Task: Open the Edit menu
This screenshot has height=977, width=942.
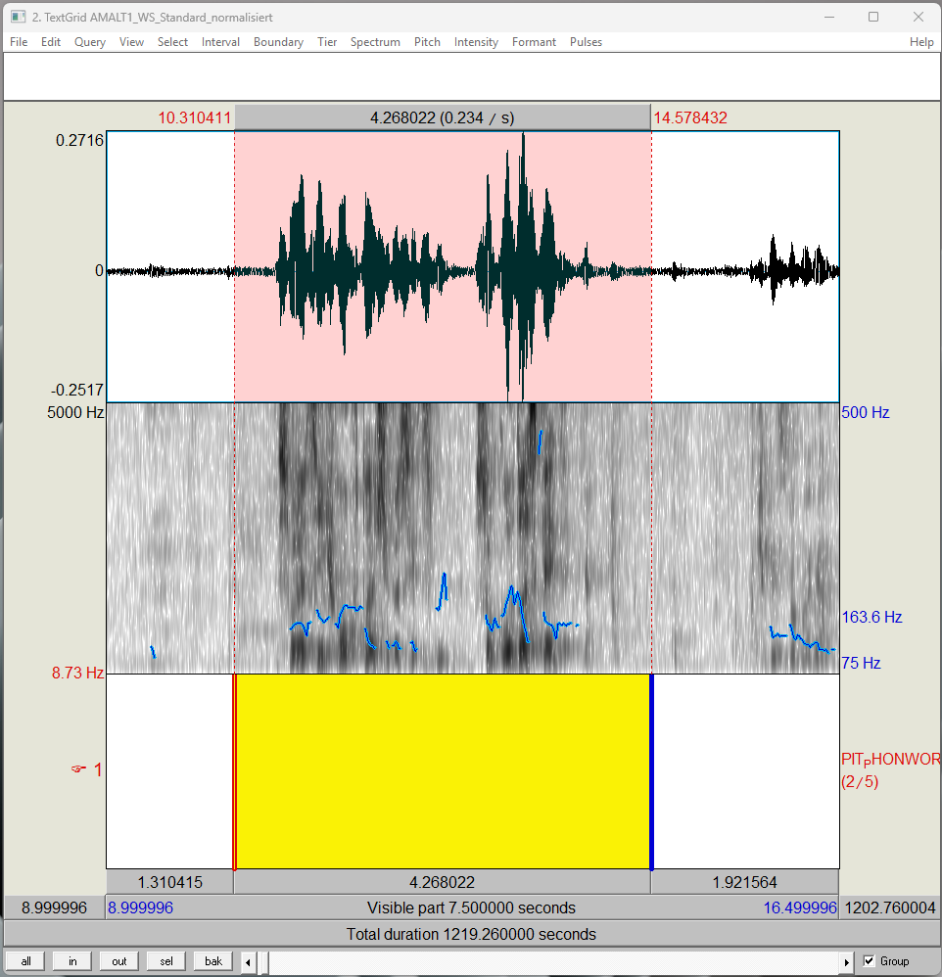Action: click(x=51, y=42)
